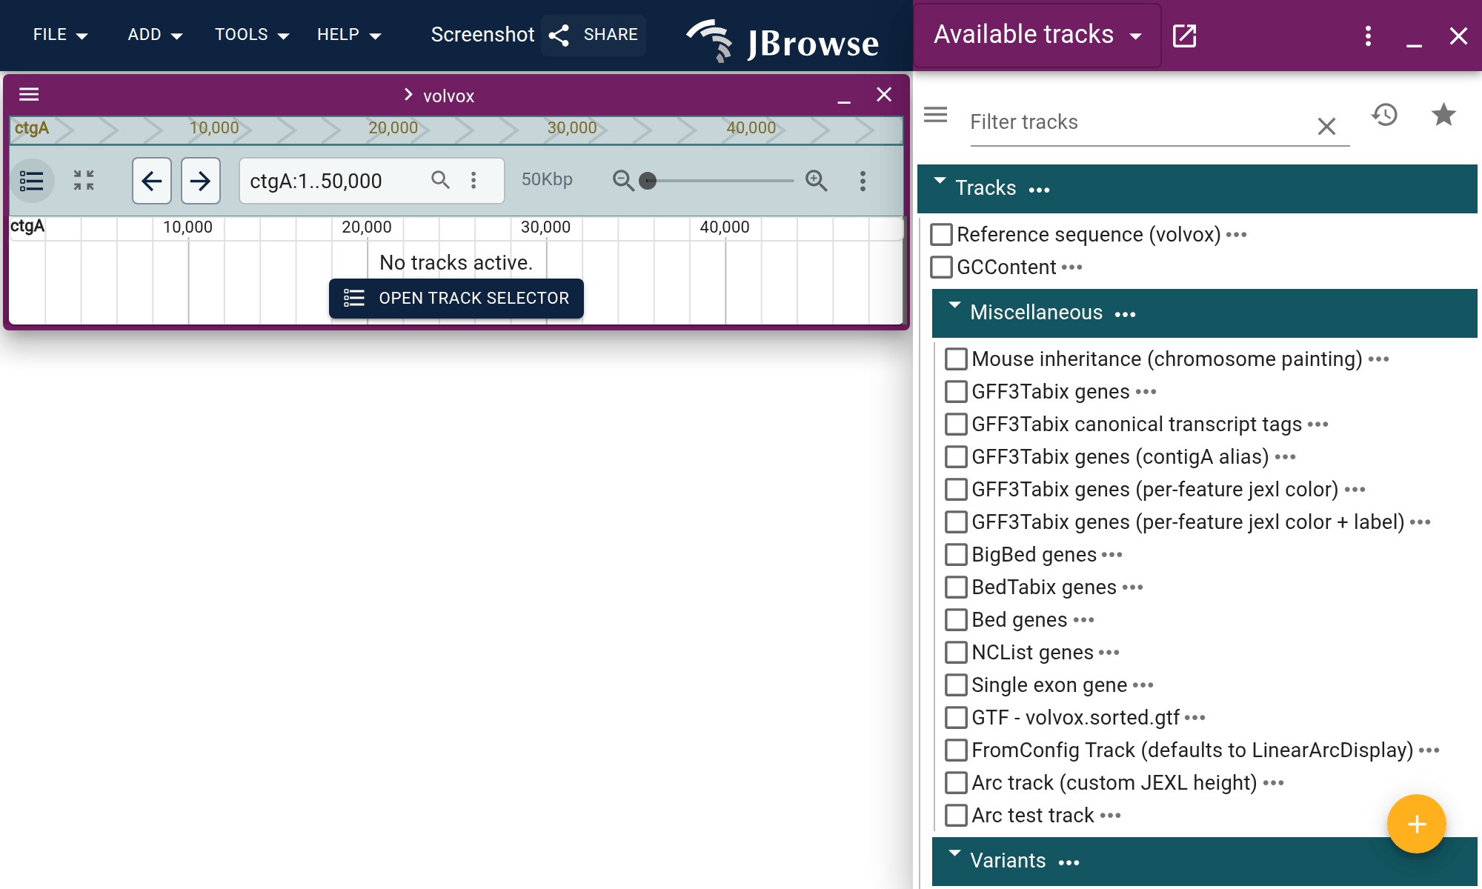Screen dimensions: 1482x889
Task: Open the FILE menu
Action: (x=60, y=35)
